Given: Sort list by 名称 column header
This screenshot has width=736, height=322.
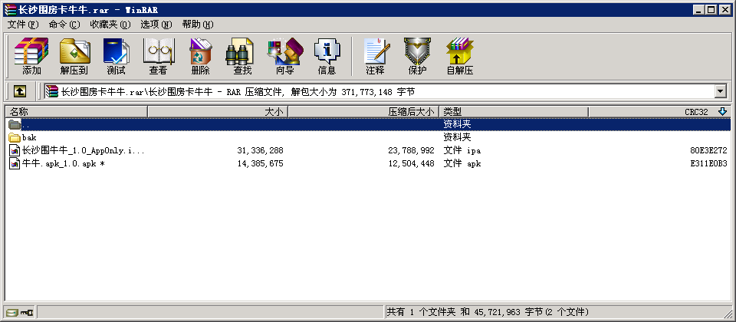Looking at the screenshot, I should click(x=75, y=112).
